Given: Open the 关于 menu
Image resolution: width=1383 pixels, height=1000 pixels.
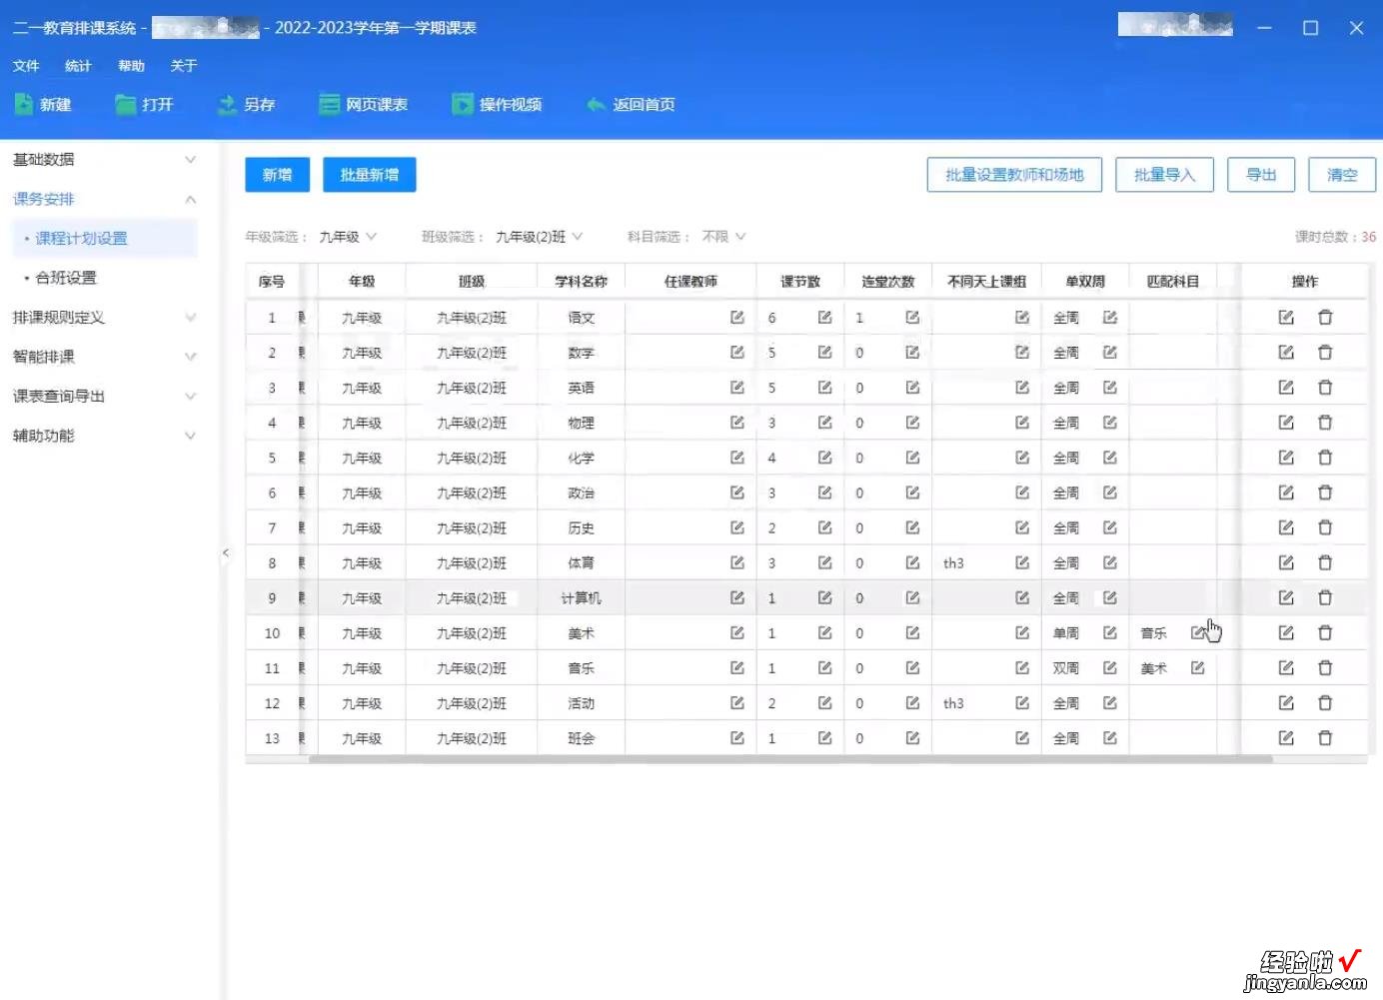Looking at the screenshot, I should coord(184,66).
